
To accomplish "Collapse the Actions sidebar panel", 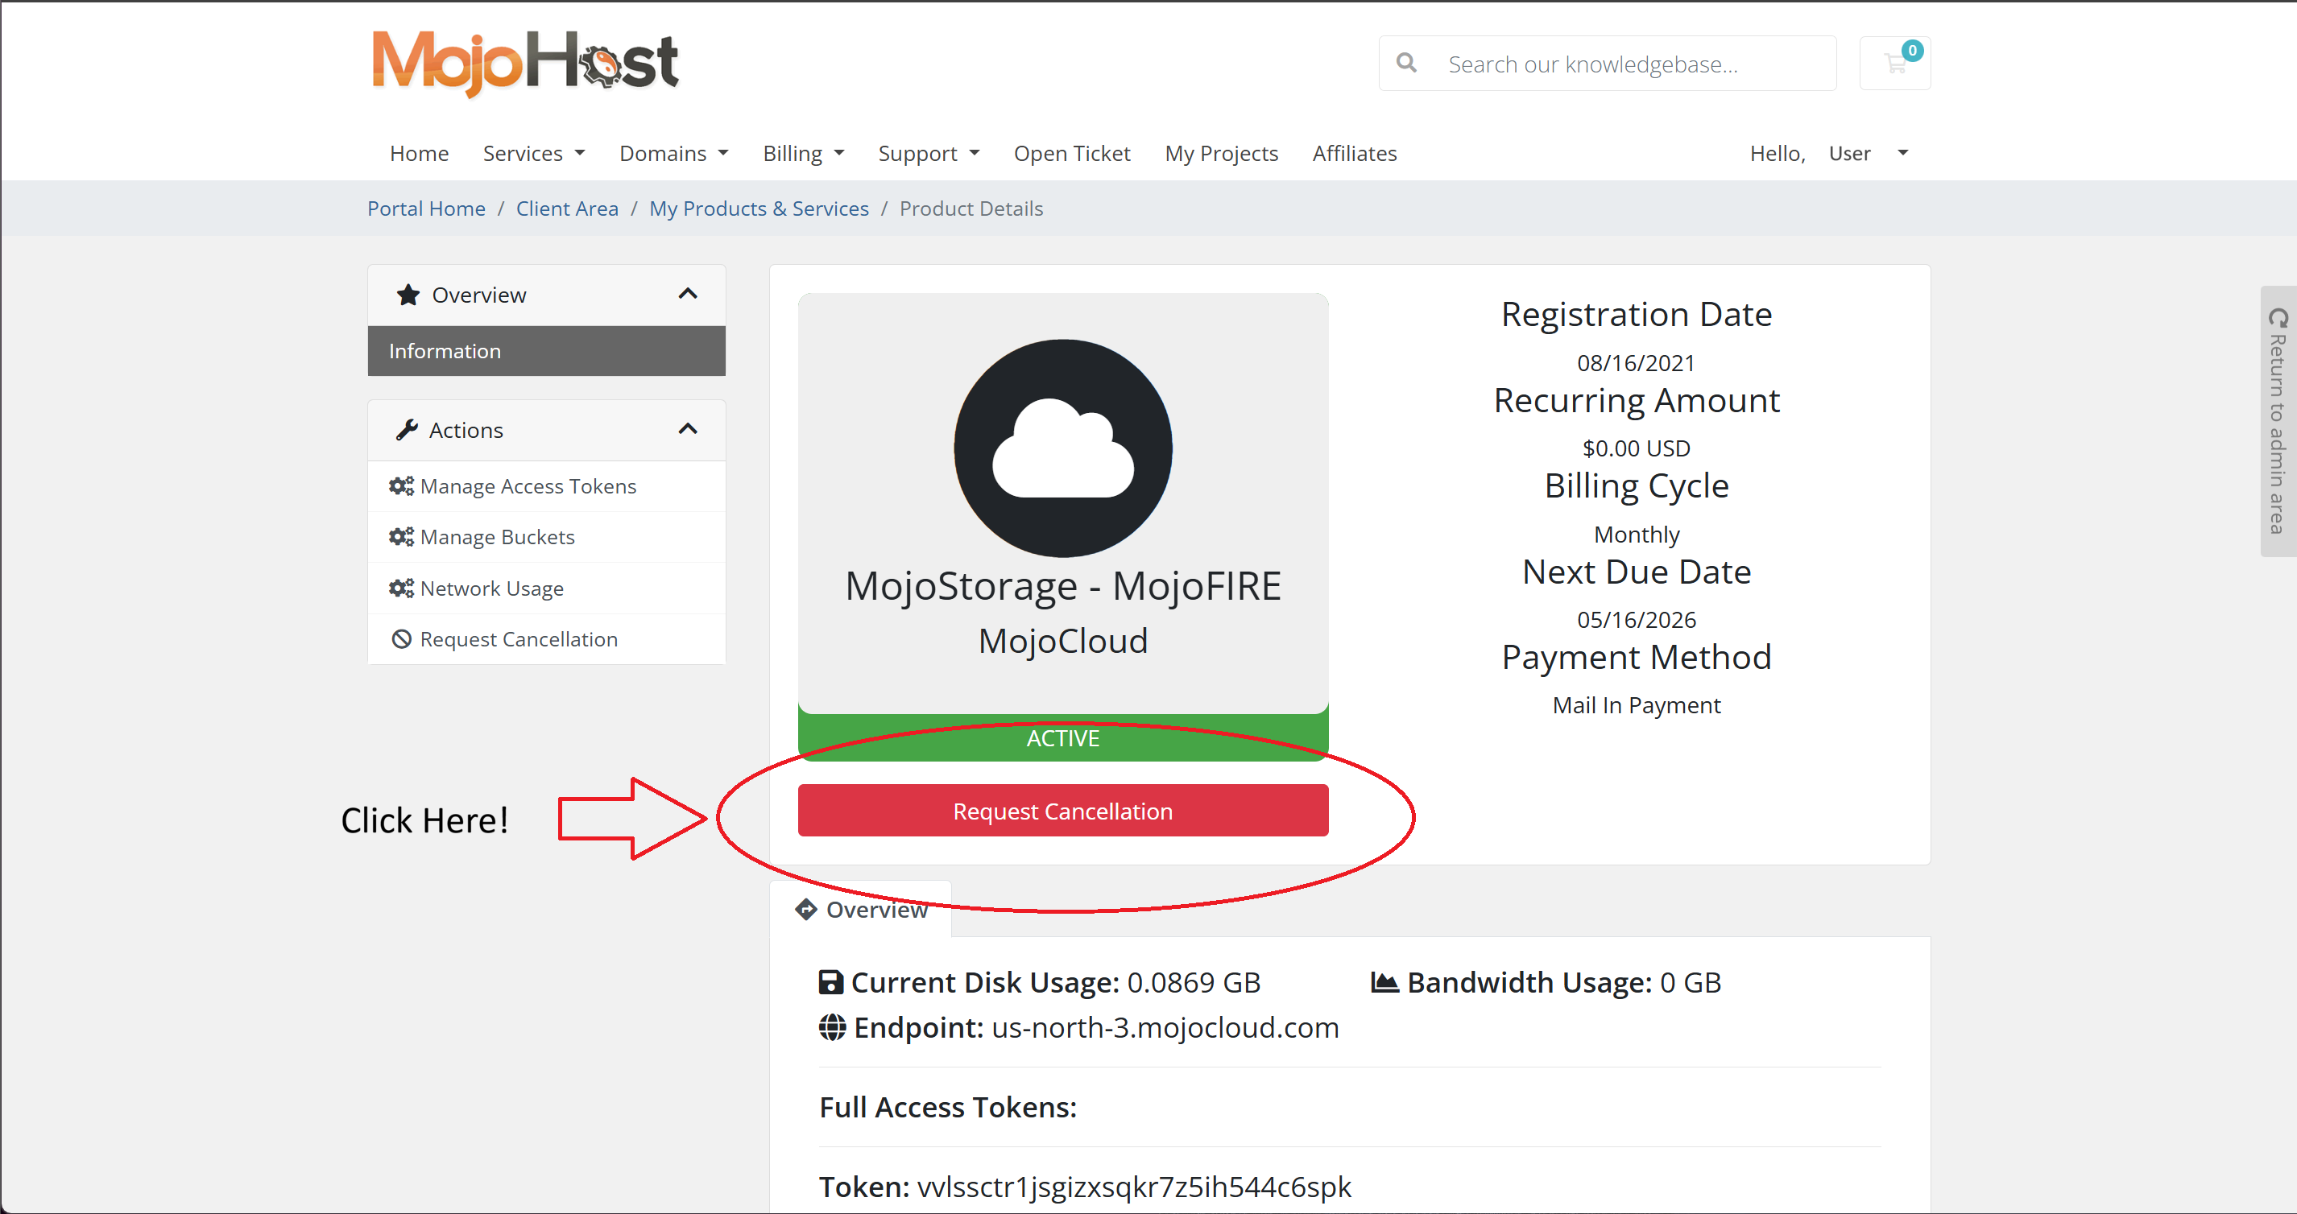I will [688, 430].
